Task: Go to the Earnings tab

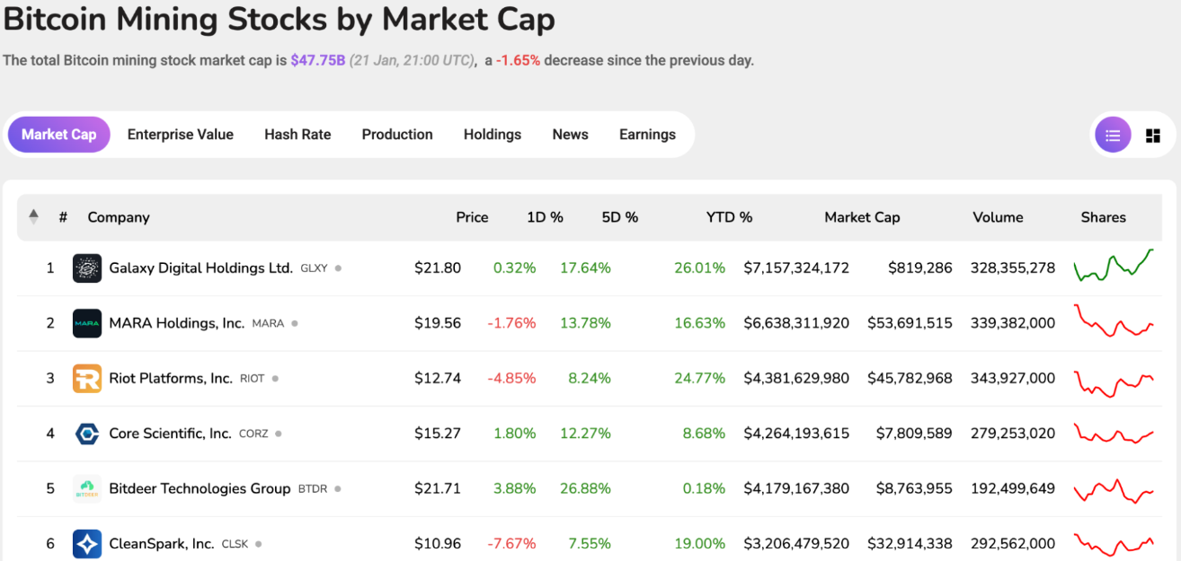Action: coord(647,135)
